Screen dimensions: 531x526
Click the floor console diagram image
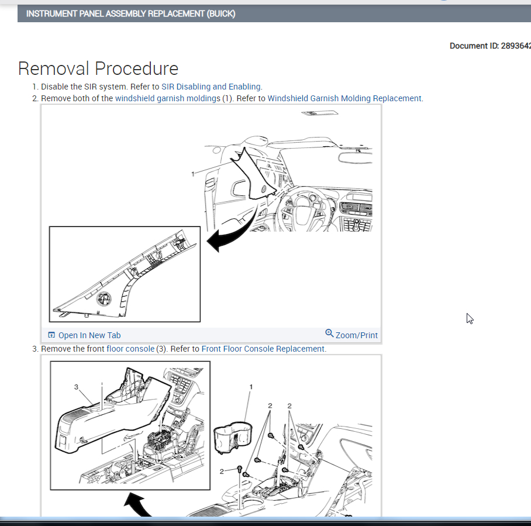click(x=211, y=436)
